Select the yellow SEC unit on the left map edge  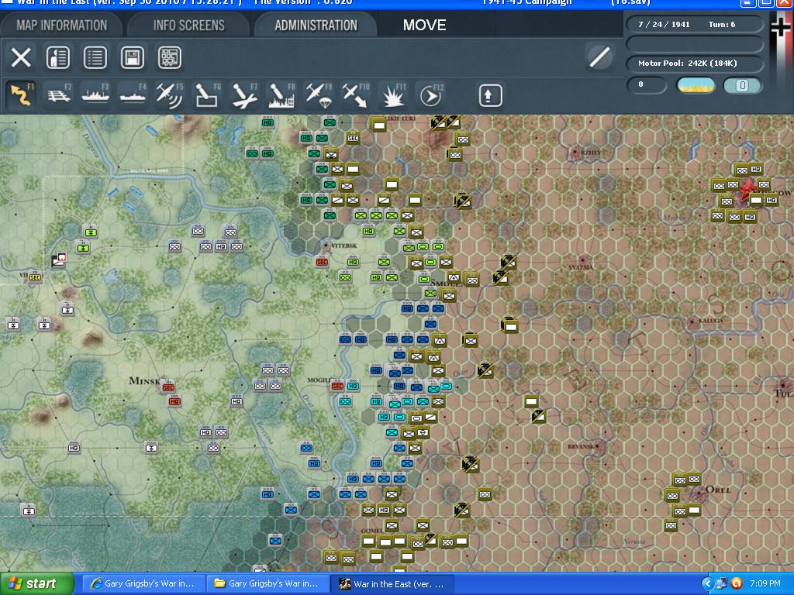(34, 277)
